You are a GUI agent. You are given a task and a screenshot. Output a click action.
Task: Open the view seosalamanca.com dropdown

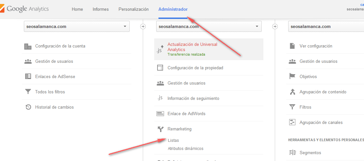pos(326,27)
